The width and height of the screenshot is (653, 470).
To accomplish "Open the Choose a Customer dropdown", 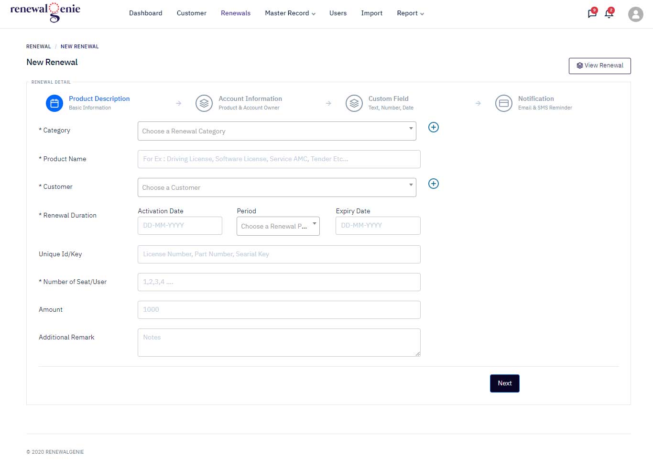I will 277,187.
